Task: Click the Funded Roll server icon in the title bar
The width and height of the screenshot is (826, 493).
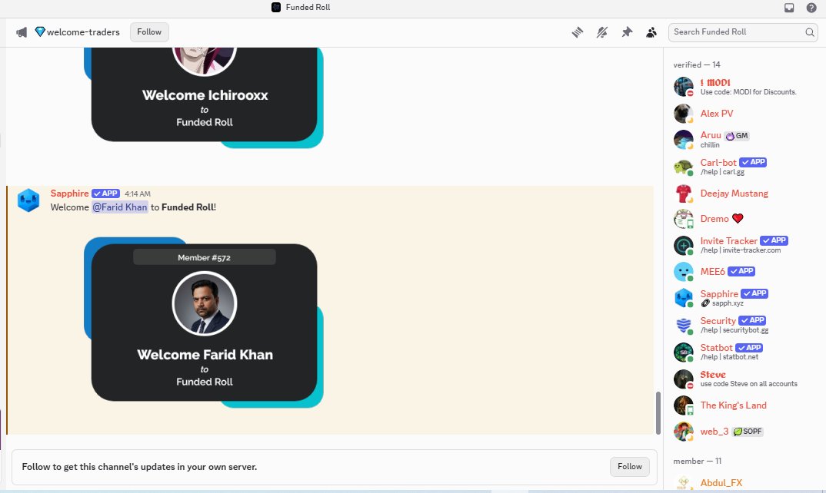Action: click(276, 7)
